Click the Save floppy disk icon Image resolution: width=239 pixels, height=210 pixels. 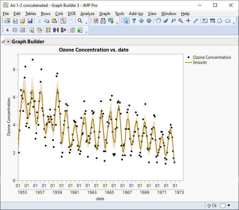pyautogui.click(x=30, y=21)
